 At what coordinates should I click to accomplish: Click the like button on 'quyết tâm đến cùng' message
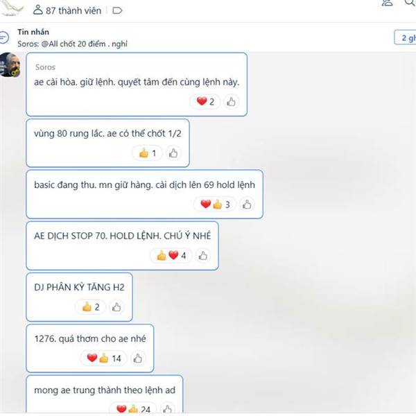tap(231, 102)
